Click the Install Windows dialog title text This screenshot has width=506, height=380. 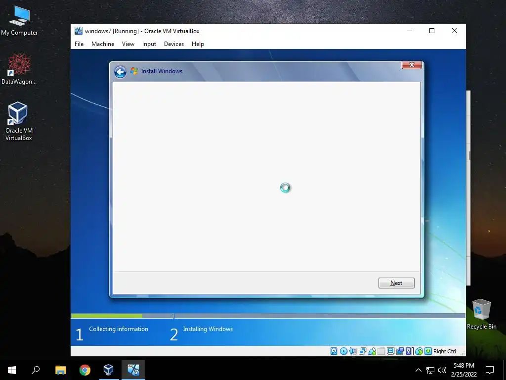click(162, 71)
